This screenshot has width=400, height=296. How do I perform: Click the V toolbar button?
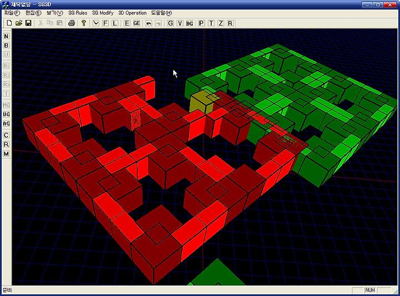[x=180, y=23]
